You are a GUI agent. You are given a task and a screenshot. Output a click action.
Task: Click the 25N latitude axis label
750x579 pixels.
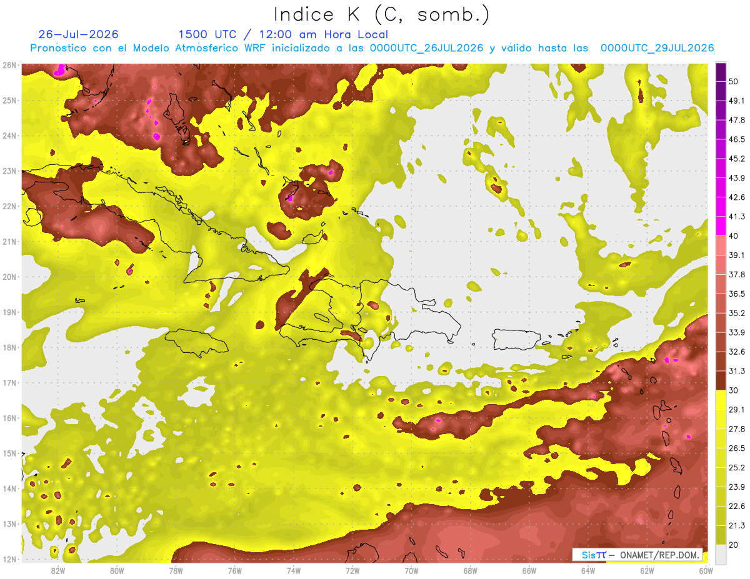(9, 100)
